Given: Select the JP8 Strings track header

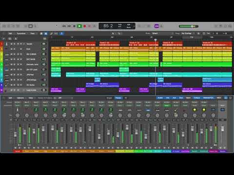Looking at the screenshot, I should click(x=26, y=80).
